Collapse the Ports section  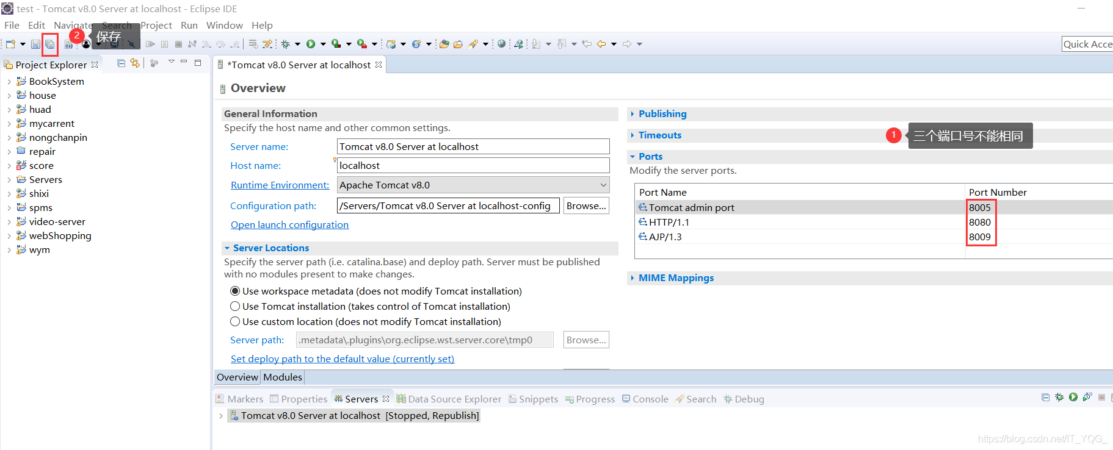click(633, 157)
